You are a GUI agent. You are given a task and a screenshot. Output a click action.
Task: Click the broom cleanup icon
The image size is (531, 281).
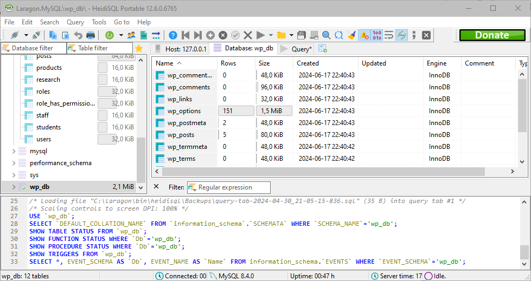click(x=351, y=35)
